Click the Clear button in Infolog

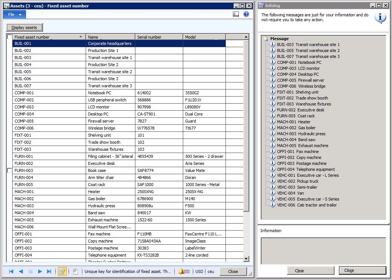pyautogui.click(x=311, y=270)
